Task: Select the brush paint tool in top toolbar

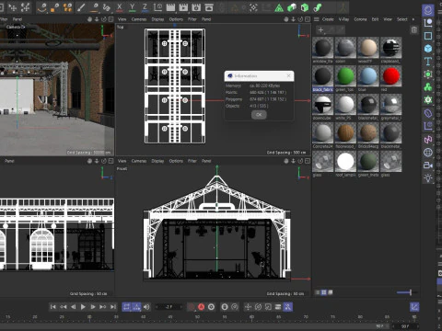Action: coord(81,7)
